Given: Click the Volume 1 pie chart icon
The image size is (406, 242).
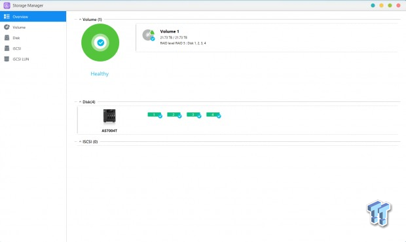Looking at the screenshot, I should tap(149, 35).
